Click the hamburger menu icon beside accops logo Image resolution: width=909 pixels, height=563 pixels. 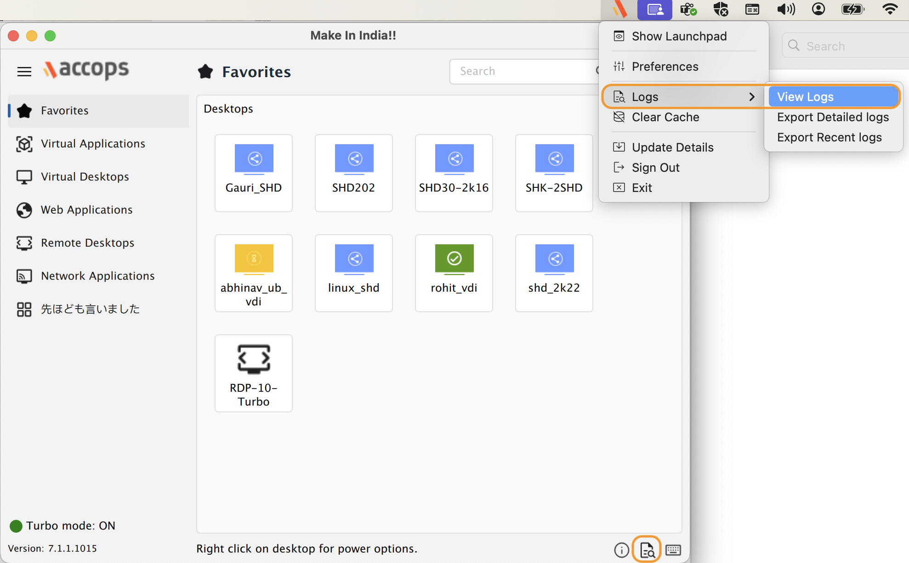click(x=24, y=71)
